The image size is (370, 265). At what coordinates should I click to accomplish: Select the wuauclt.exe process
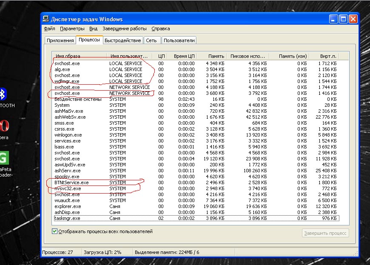point(196,200)
